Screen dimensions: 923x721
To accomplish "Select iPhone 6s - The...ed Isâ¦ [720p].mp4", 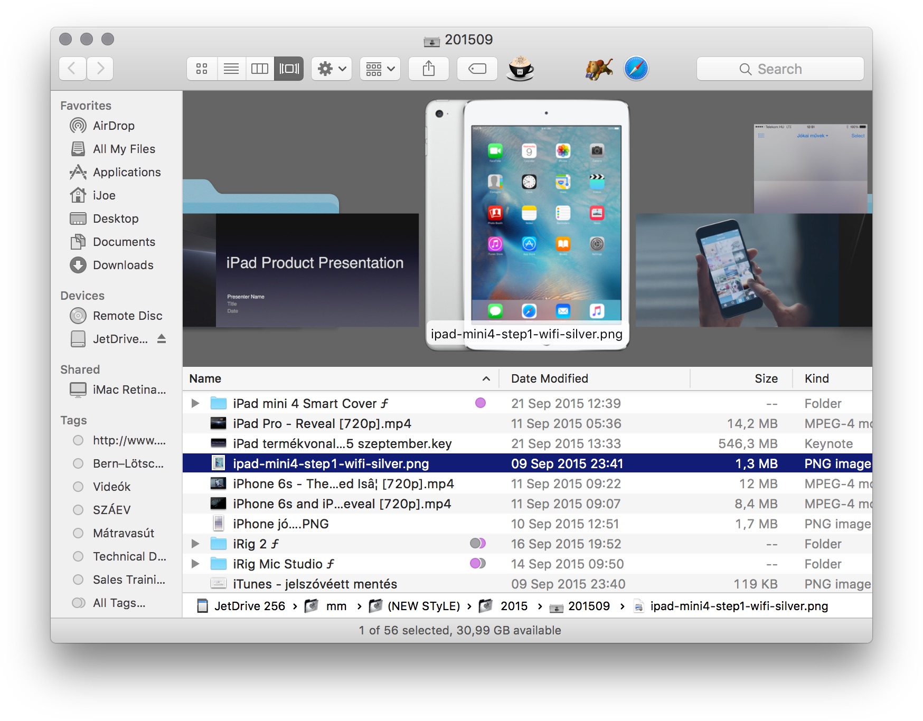I will [528, 483].
